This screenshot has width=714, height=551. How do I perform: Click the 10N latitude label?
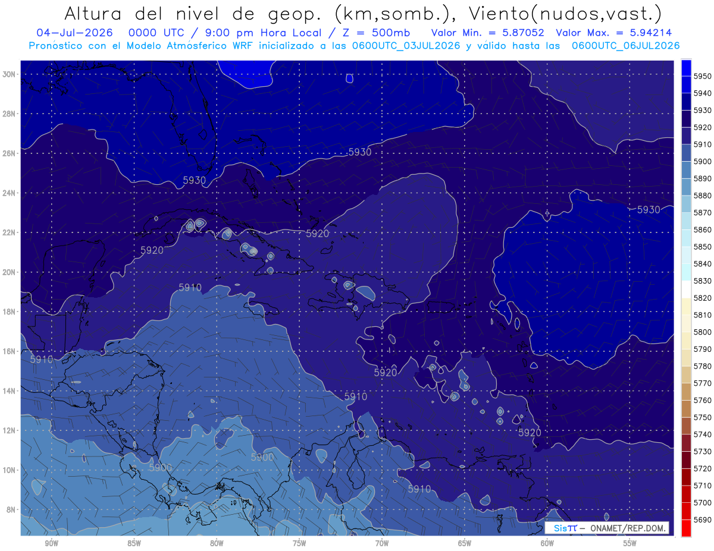point(10,470)
